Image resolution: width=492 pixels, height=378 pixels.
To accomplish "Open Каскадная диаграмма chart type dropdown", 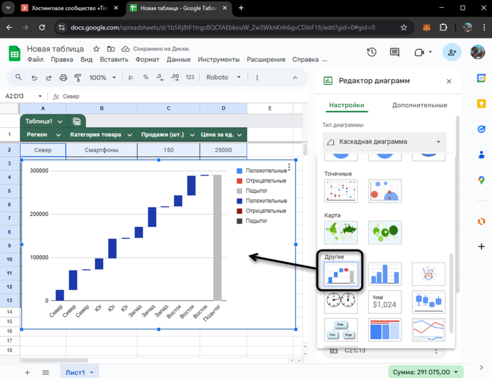I will (x=385, y=142).
